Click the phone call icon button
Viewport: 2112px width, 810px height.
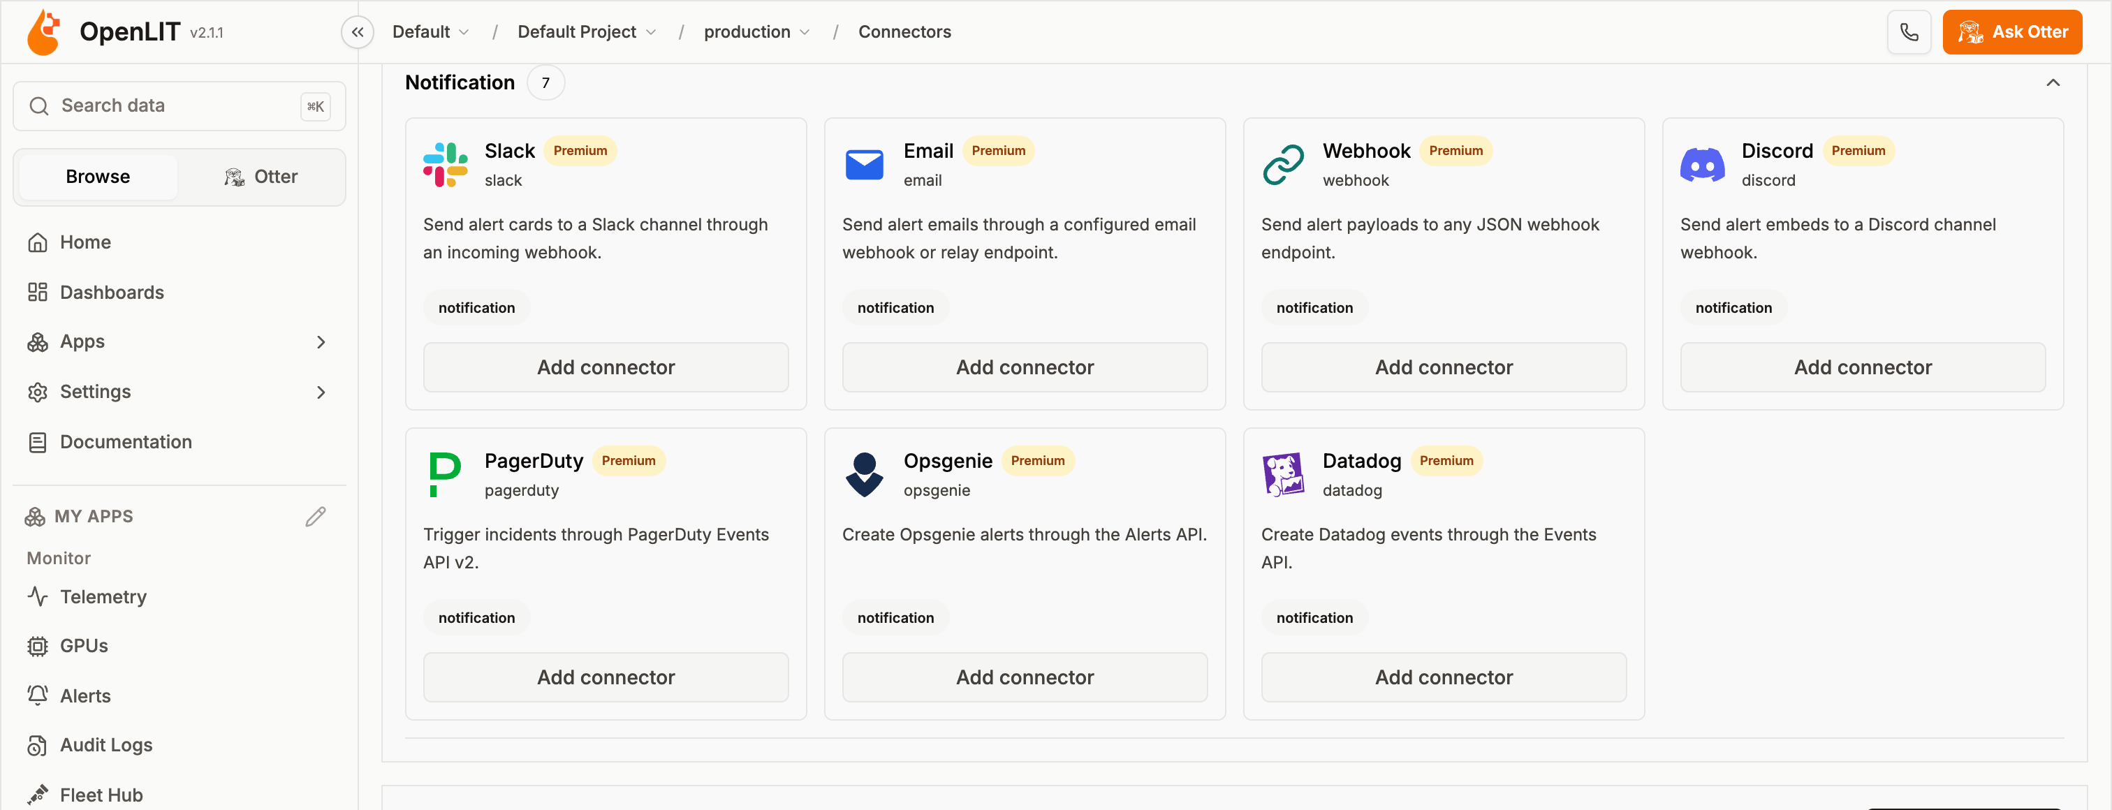1909,32
